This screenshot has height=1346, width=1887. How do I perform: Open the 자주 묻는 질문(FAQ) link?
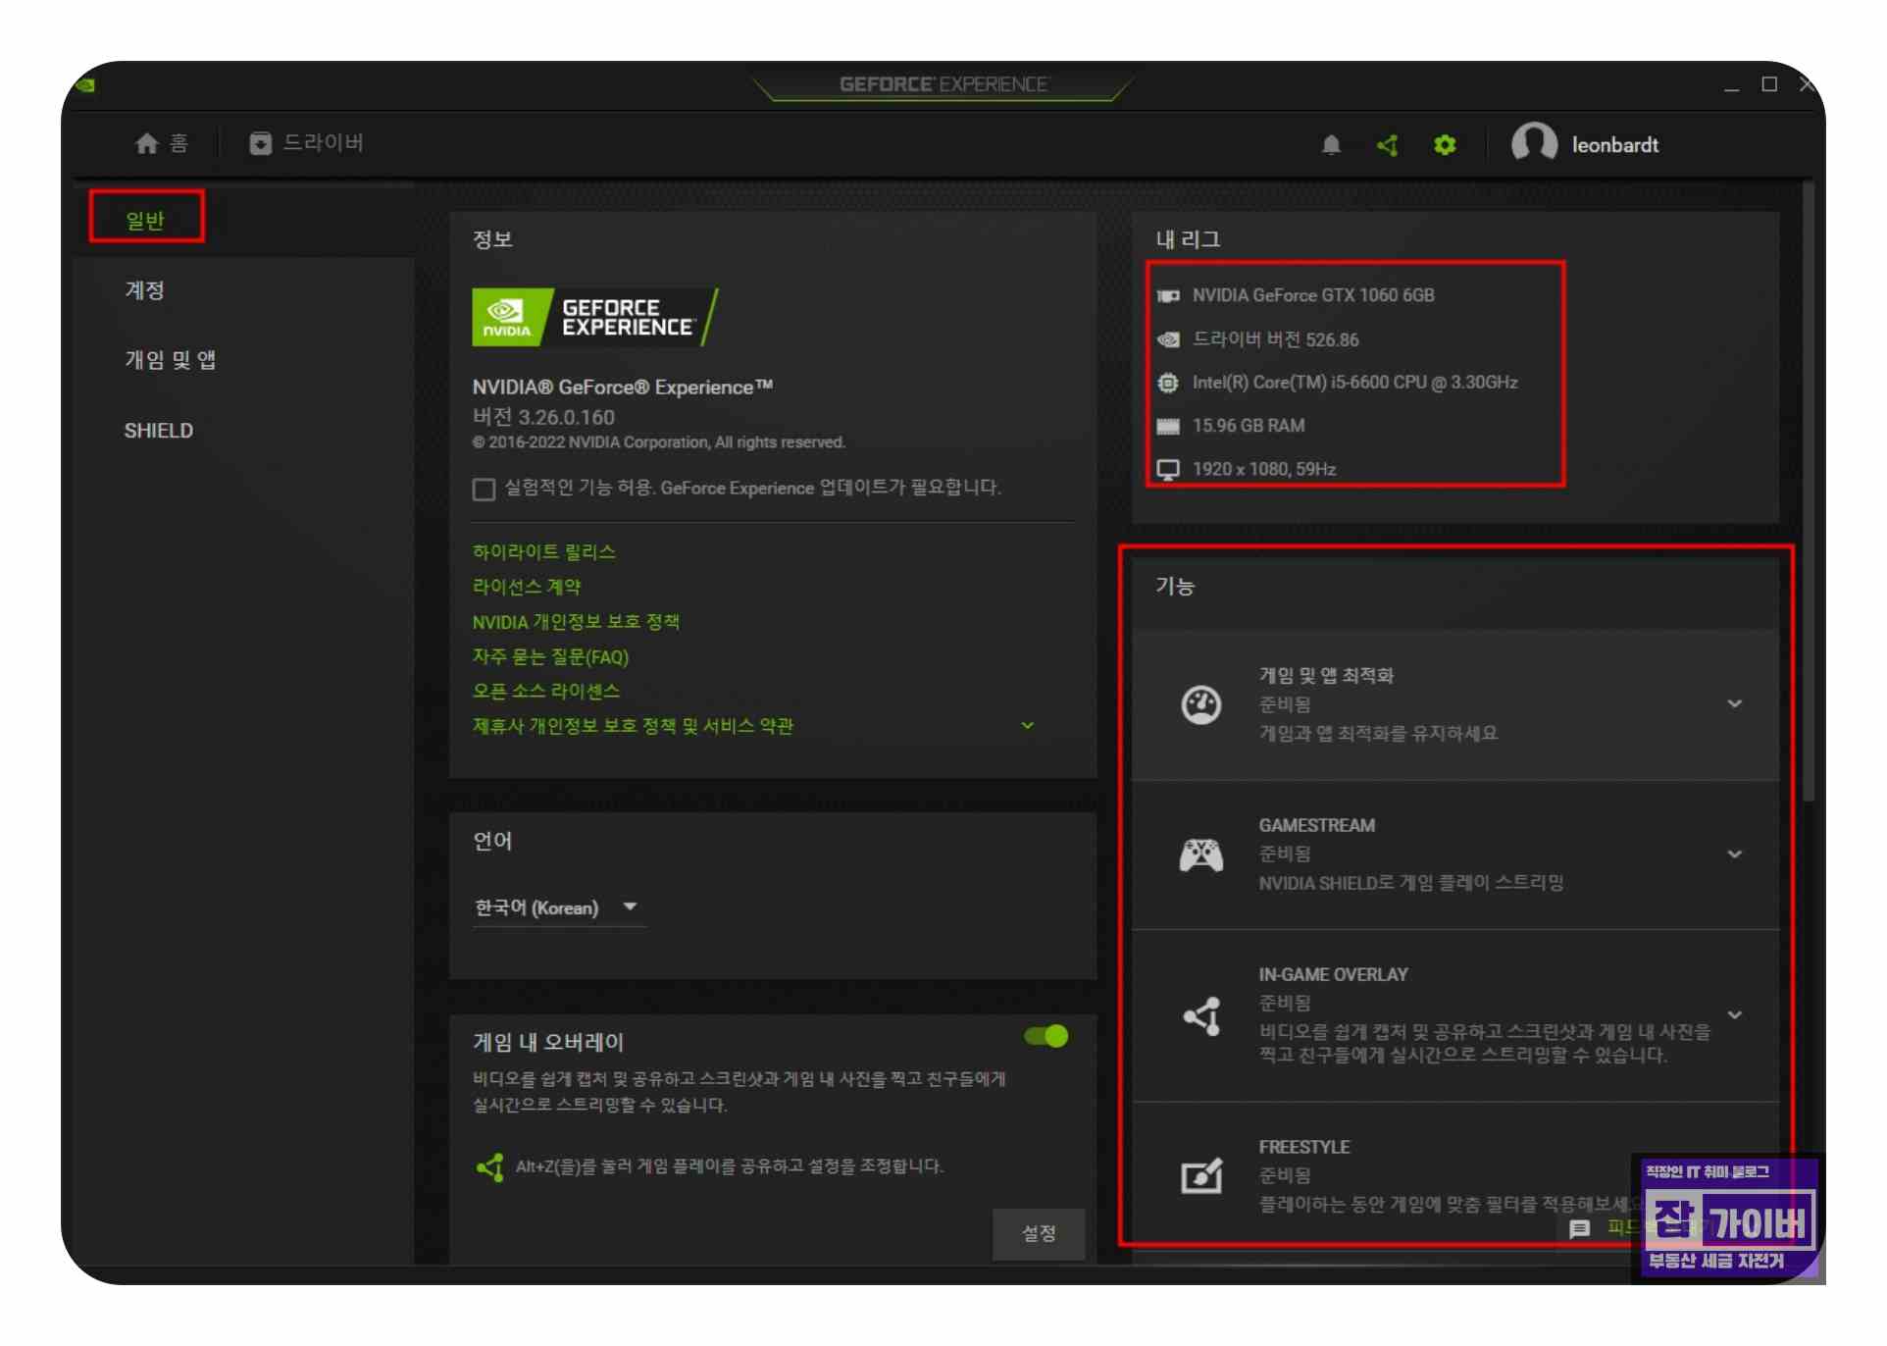coord(550,656)
